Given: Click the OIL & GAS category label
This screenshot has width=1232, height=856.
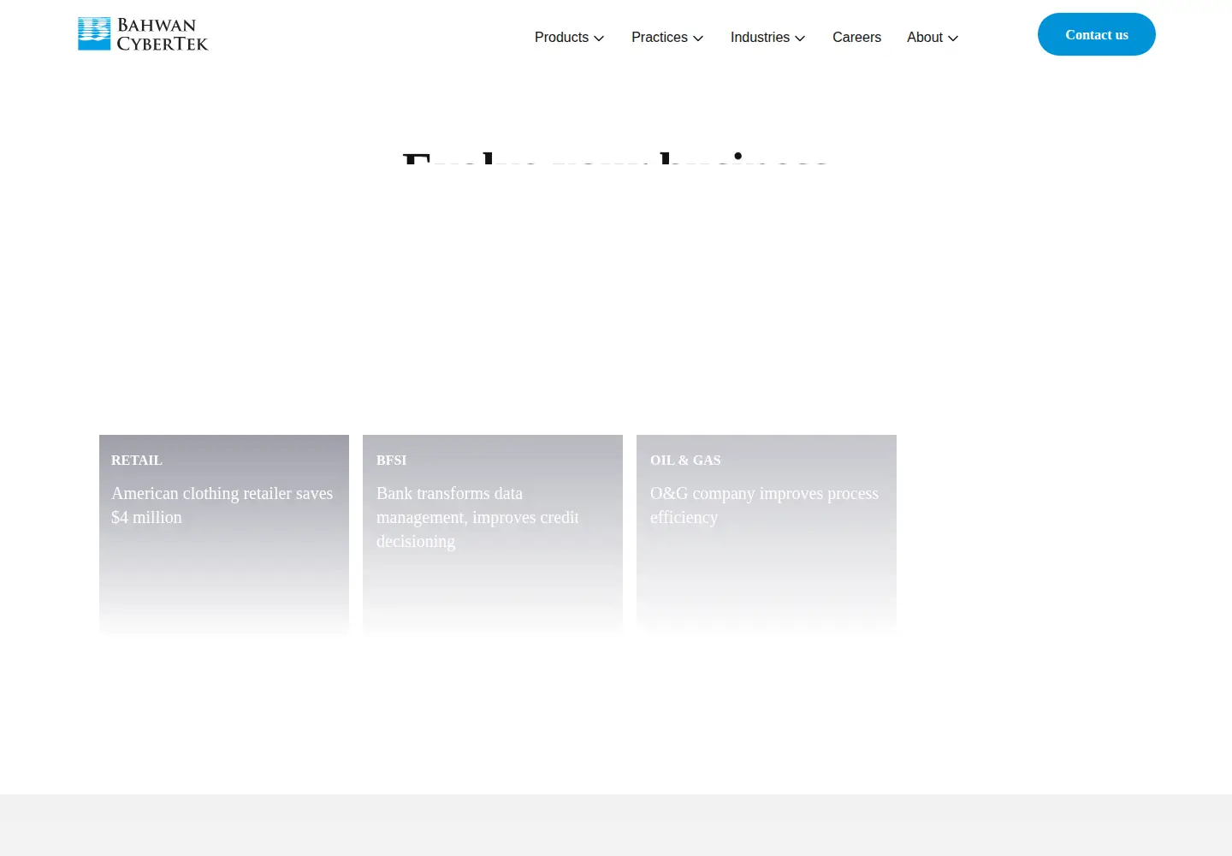Looking at the screenshot, I should tap(685, 461).
